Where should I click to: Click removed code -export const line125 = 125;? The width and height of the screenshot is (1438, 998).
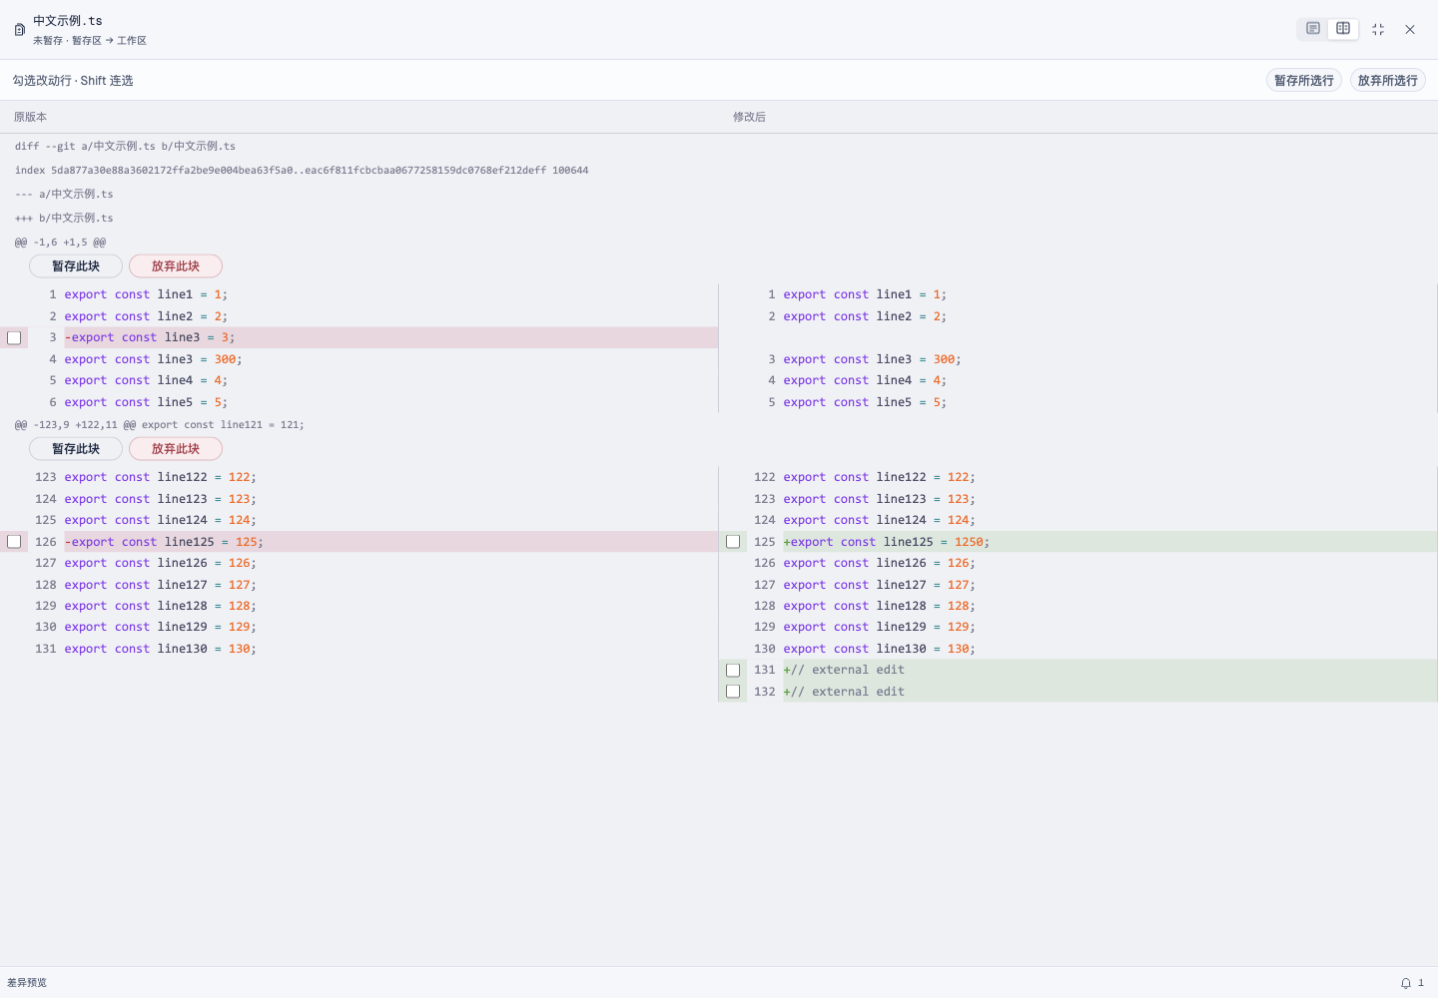[164, 542]
